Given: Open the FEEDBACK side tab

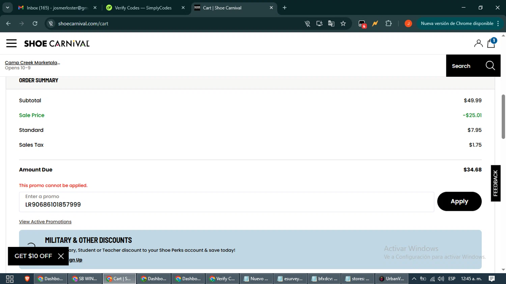Looking at the screenshot, I should (496, 183).
